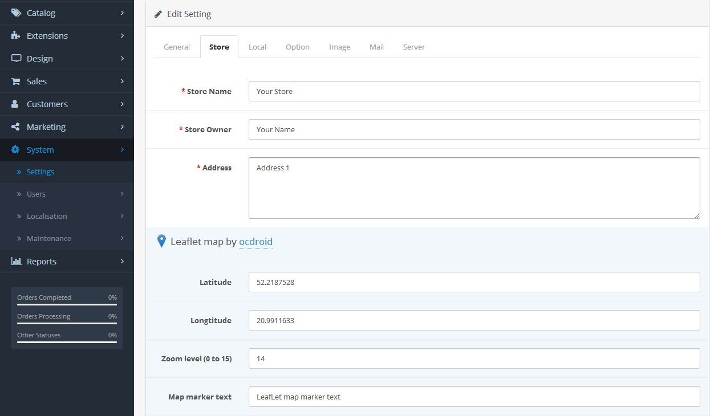Image resolution: width=710 pixels, height=416 pixels.
Task: Expand the Localisation submenu chevron
Action: [x=122, y=216]
